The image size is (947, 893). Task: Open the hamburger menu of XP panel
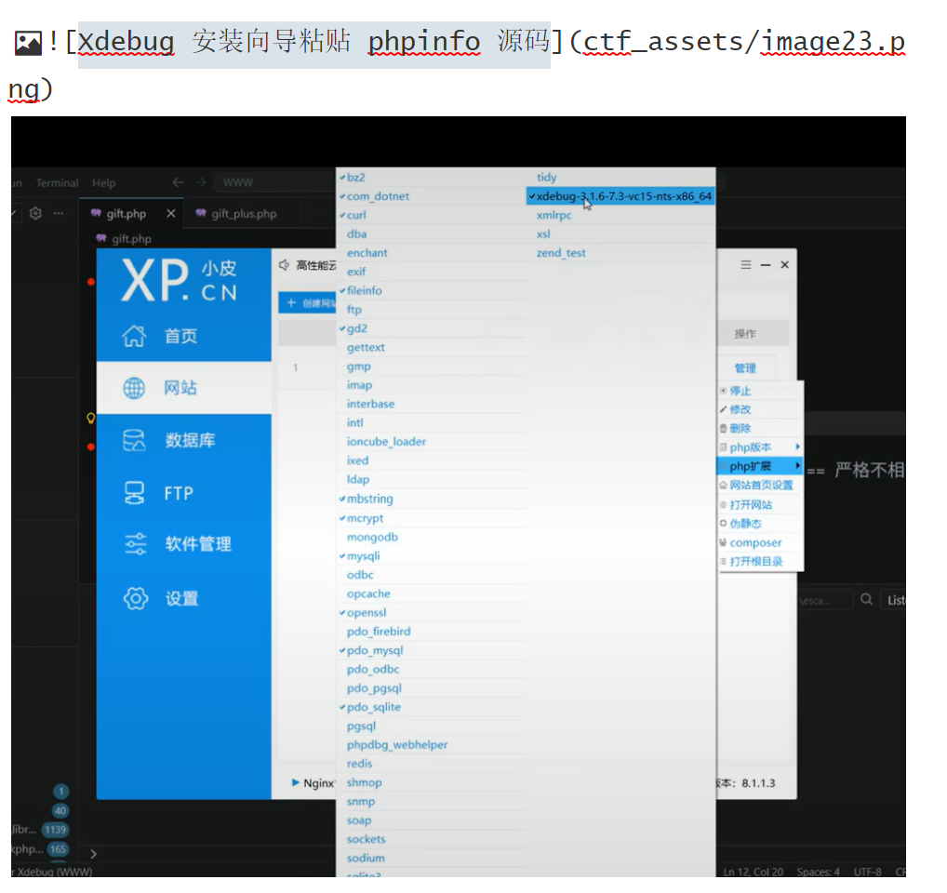coord(746,265)
